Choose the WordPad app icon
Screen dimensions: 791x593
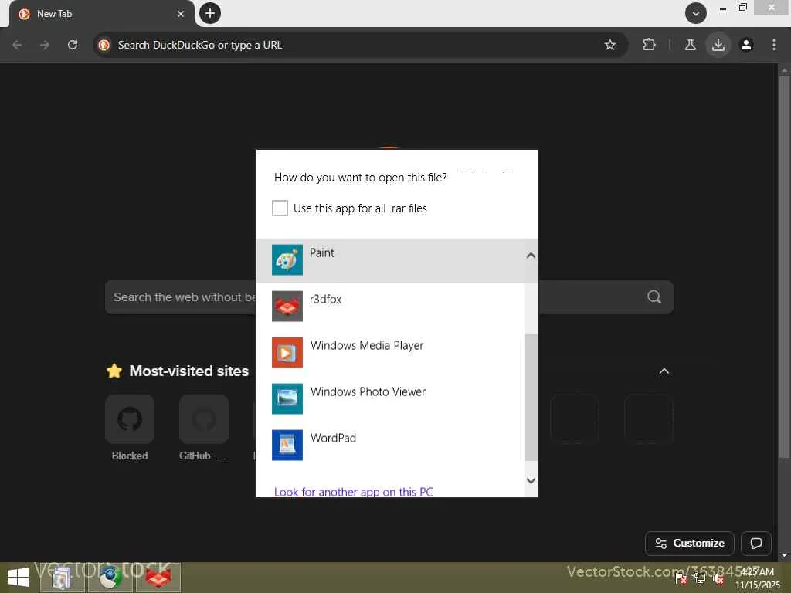287,446
